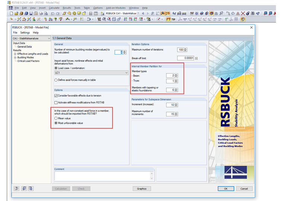Select Load case / combination radio button
The image size is (283, 201).
coord(56,68)
